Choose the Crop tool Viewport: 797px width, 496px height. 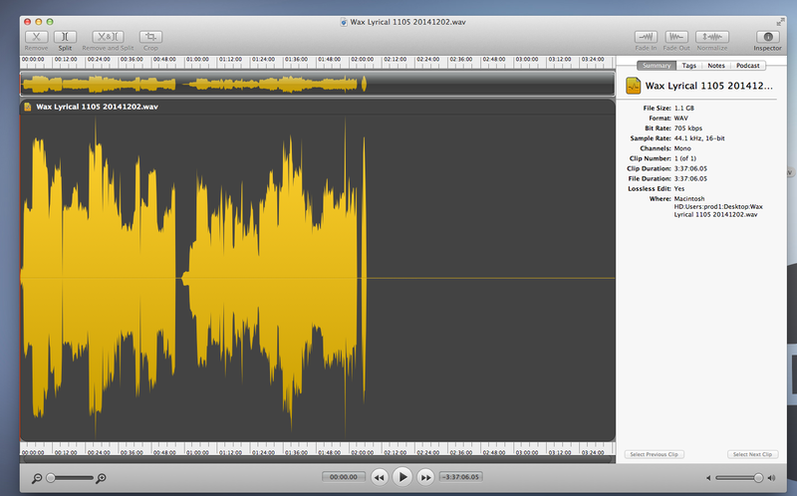(152, 36)
